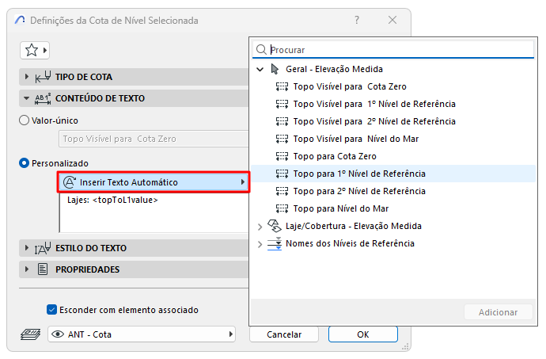Click the search magnifier icon
This screenshot has height=359, width=546.
261,50
